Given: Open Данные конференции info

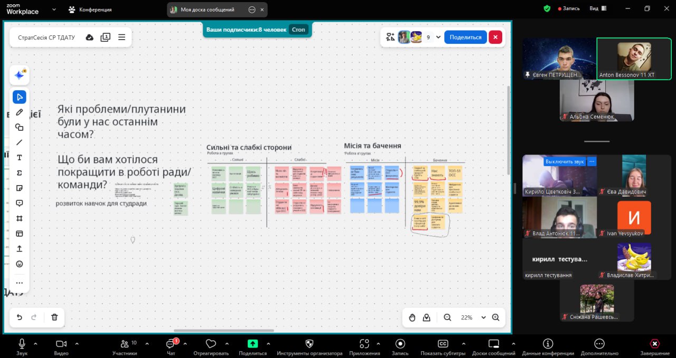Looking at the screenshot, I should pos(548,347).
